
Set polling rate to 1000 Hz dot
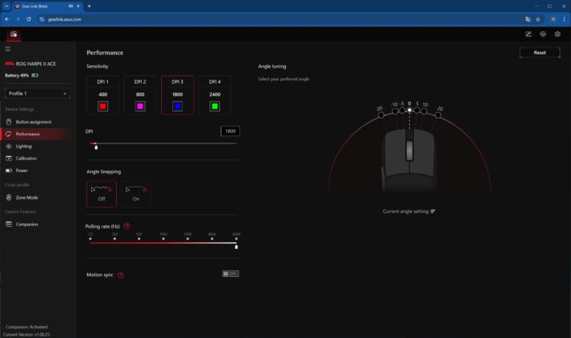tap(163, 239)
